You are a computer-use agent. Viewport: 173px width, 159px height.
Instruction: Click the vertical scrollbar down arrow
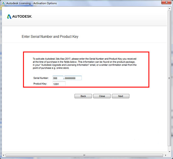[x=170, y=152]
